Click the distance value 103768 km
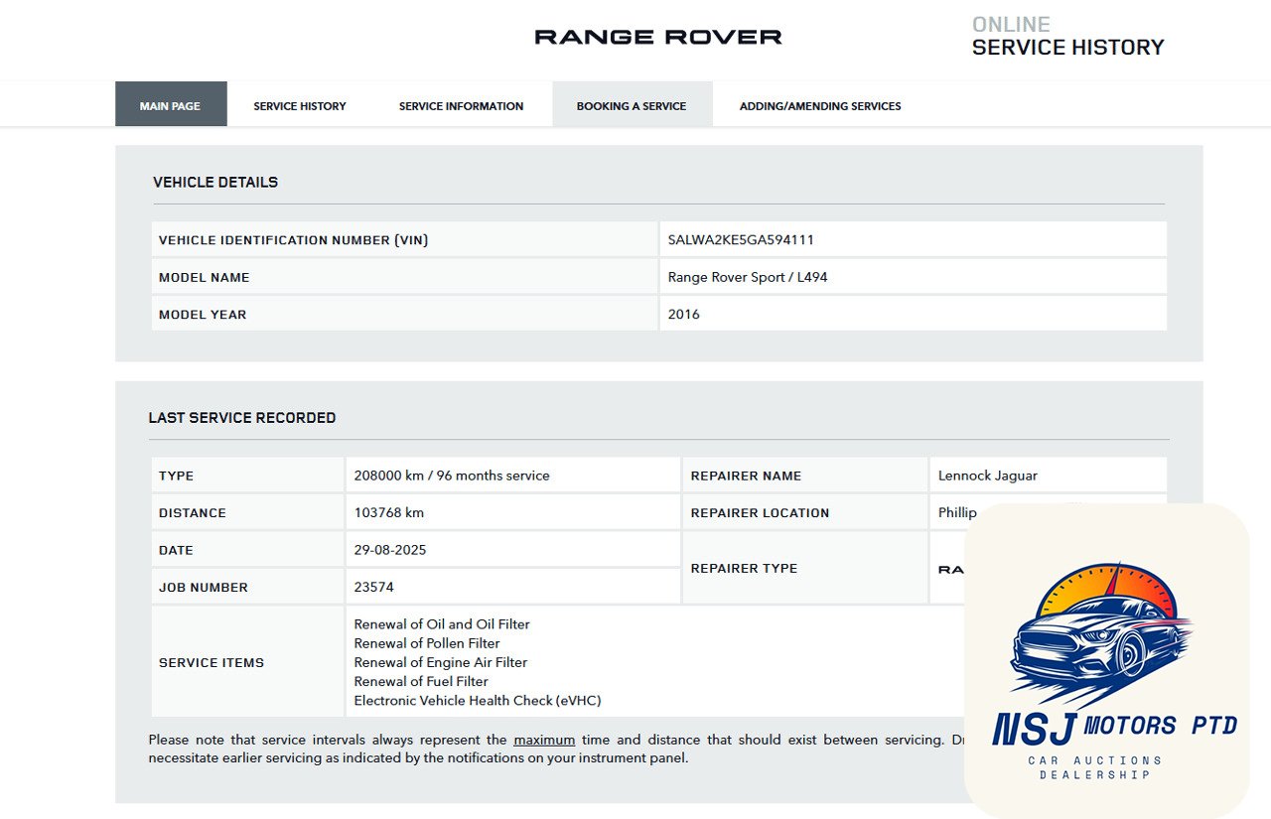1271x819 pixels. 388,512
